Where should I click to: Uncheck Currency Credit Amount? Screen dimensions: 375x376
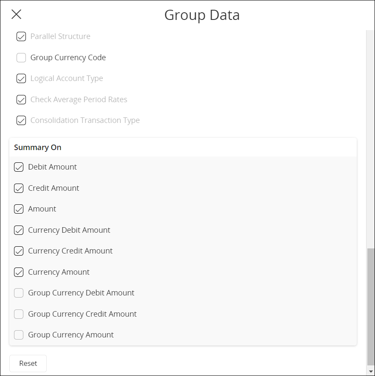(x=19, y=251)
